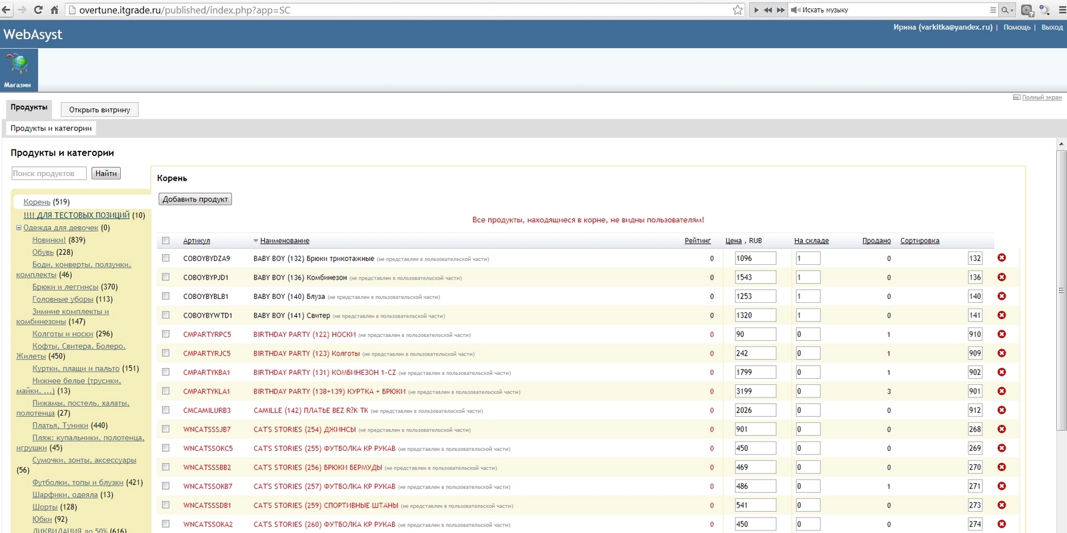The height and width of the screenshot is (533, 1067).
Task: Delete the CMPARTYRJC5 row using the X icon
Action: pyautogui.click(x=1002, y=354)
